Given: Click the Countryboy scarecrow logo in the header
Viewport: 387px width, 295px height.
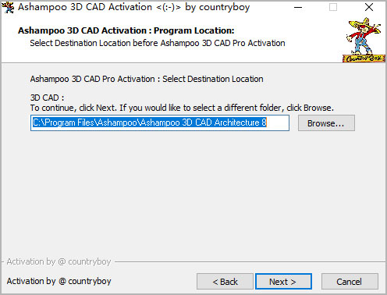Looking at the screenshot, I should [364, 40].
